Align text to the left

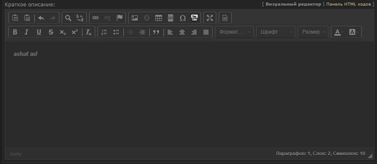click(170, 32)
